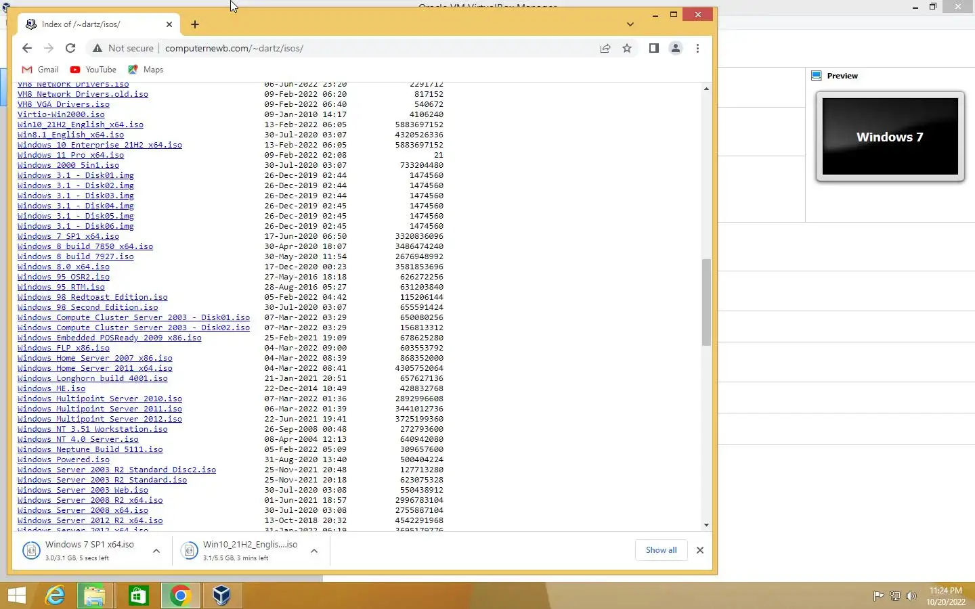Open Win8.1_English_x64.iso link
The width and height of the screenshot is (975, 609).
(70, 135)
